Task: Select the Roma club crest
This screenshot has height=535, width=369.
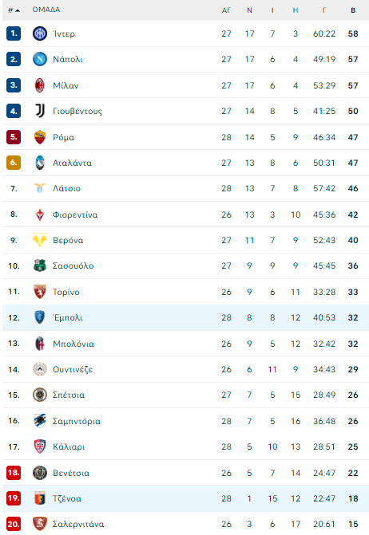Action: point(40,137)
